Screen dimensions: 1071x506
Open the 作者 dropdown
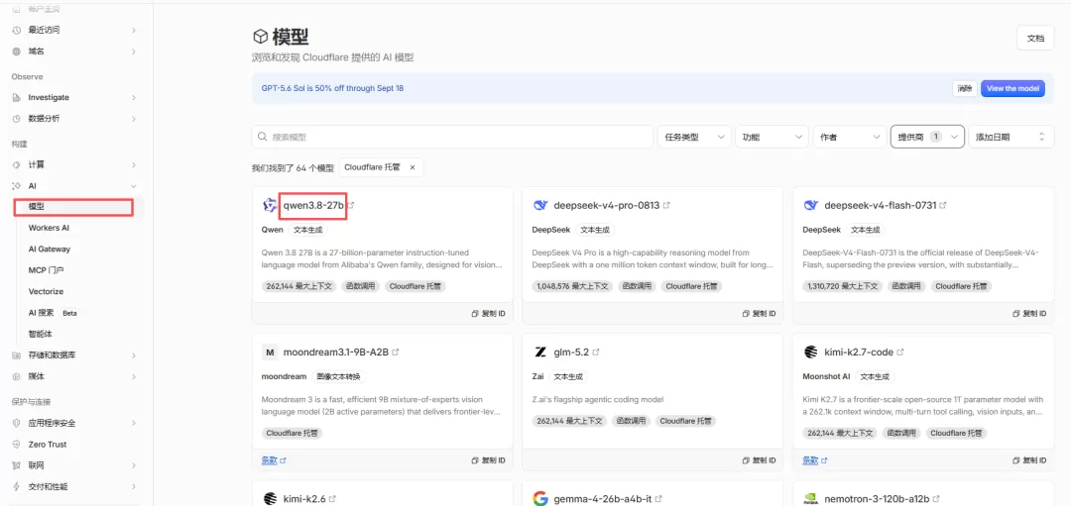pyautogui.click(x=850, y=137)
